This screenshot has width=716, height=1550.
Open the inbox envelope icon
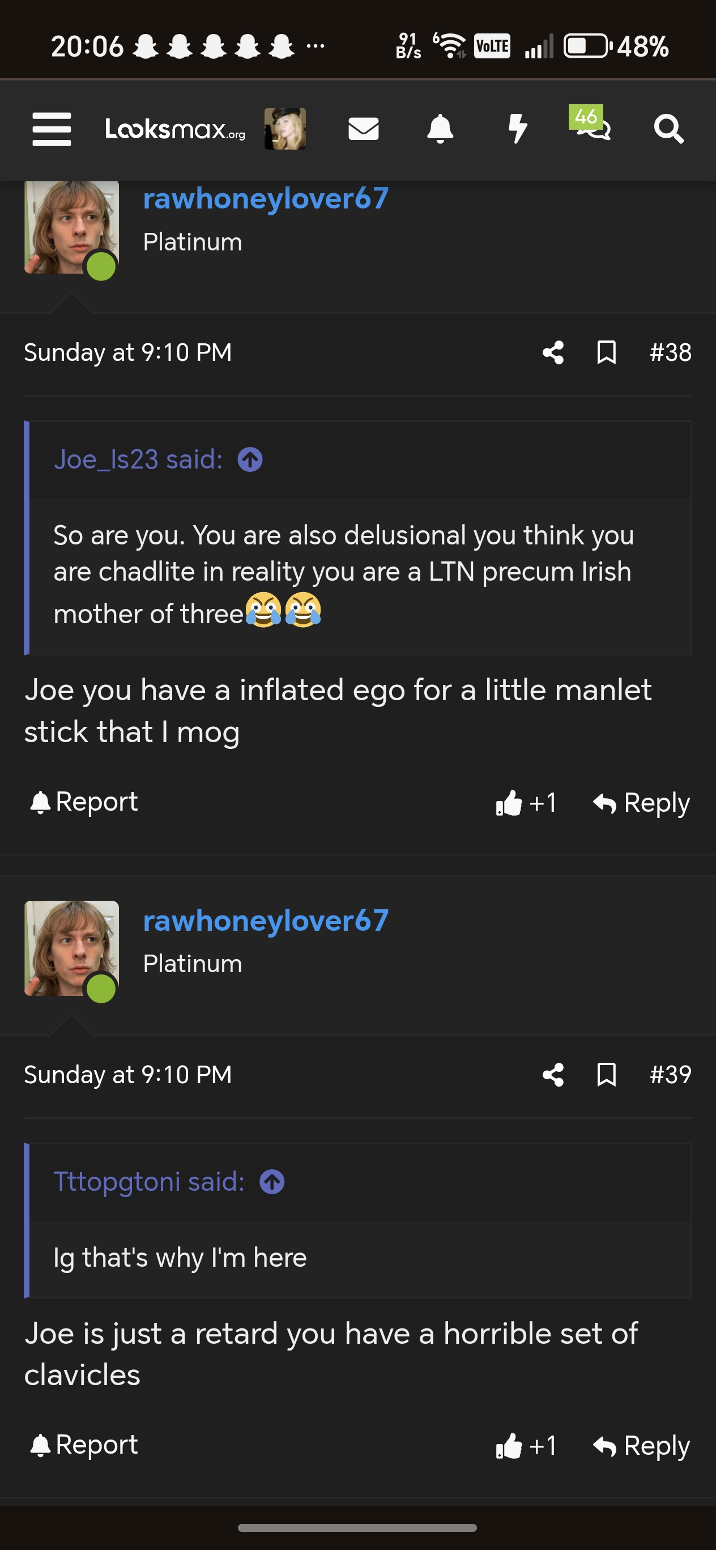(x=364, y=129)
